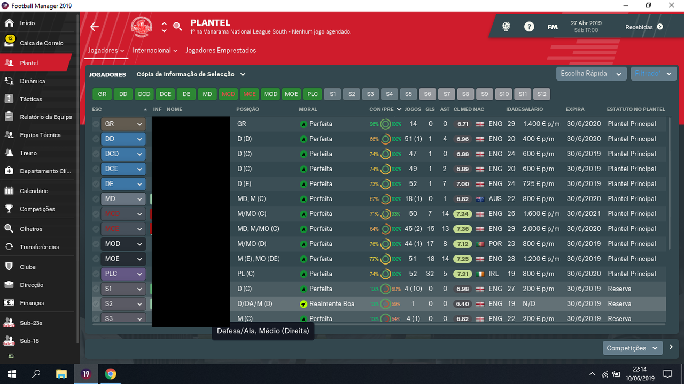Open Competições in the sidebar

pos(37,209)
